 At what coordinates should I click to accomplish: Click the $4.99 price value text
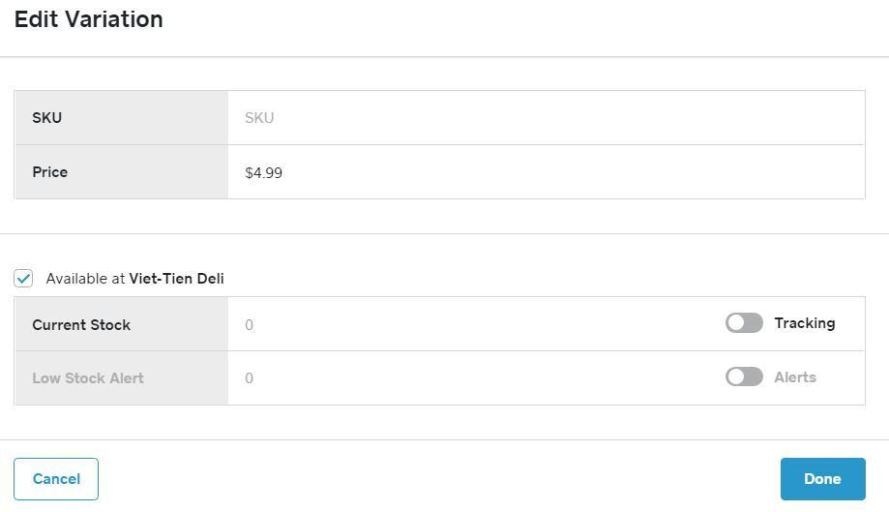click(263, 173)
